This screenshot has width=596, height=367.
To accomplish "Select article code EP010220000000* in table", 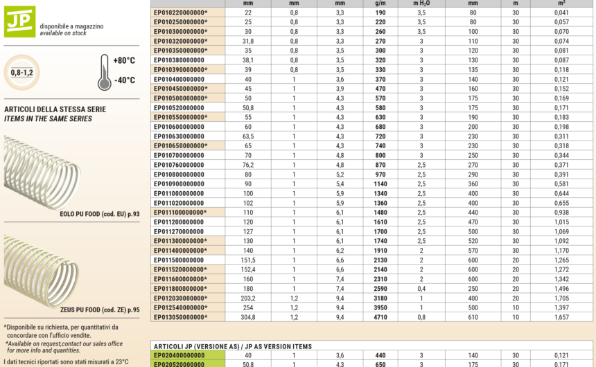I will (180, 12).
